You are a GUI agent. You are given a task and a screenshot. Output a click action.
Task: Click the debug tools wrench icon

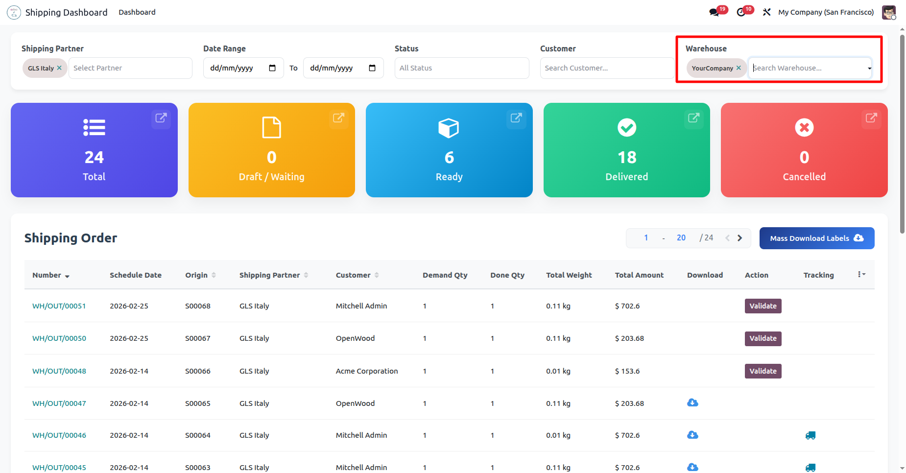point(767,12)
